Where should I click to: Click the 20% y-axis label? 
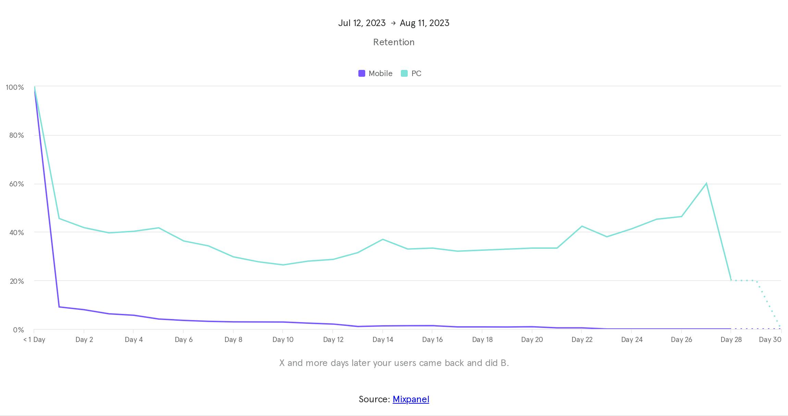[17, 281]
